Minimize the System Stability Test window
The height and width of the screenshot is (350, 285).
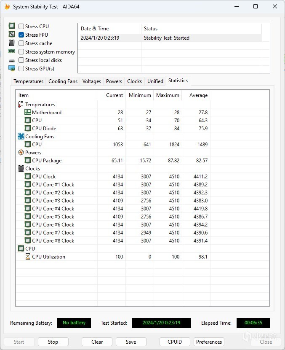point(237,6)
